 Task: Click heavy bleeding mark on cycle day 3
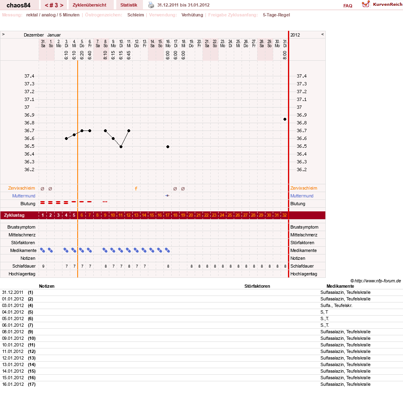coord(58,203)
